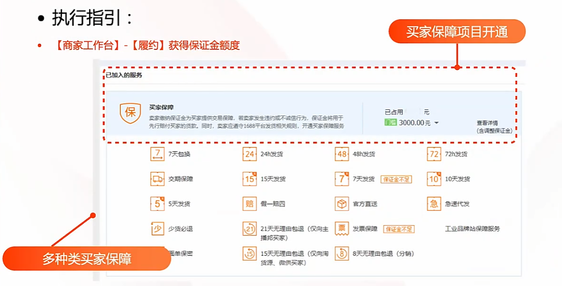Open 查看详情 (含调整保证金) link
Image resolution: width=562 pixels, height=286 pixels.
point(494,127)
